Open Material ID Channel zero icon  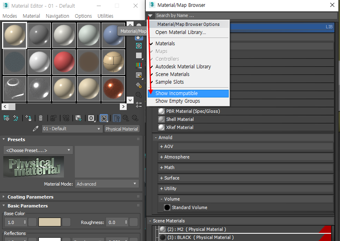tap(91, 118)
